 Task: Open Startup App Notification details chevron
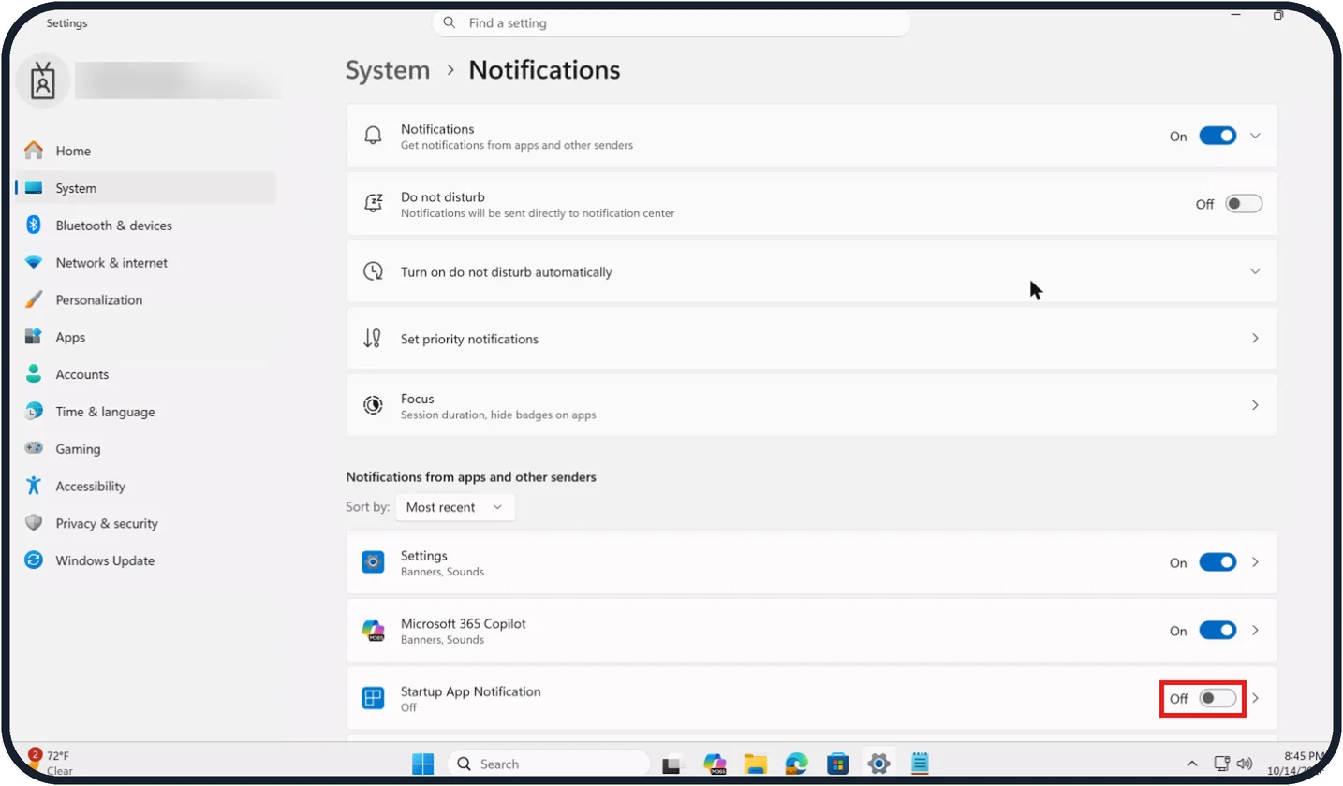click(x=1256, y=698)
